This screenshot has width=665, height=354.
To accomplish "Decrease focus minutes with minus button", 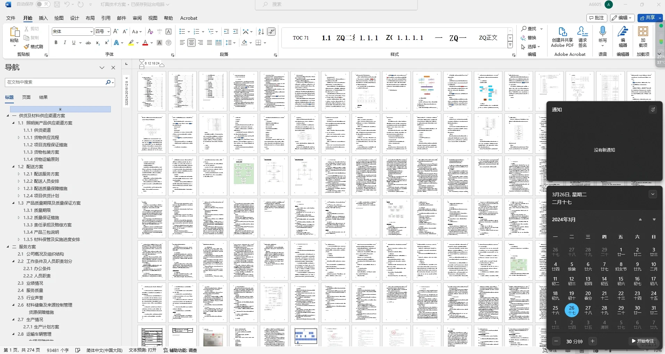I will pyautogui.click(x=556, y=341).
